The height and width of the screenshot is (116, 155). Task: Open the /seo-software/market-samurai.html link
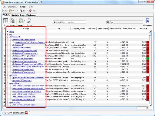coord(27,91)
